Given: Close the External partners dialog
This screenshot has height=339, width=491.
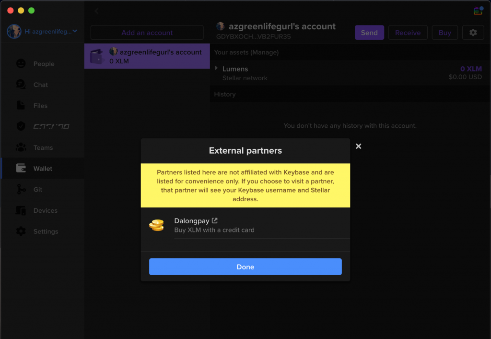Looking at the screenshot, I should 359,146.
